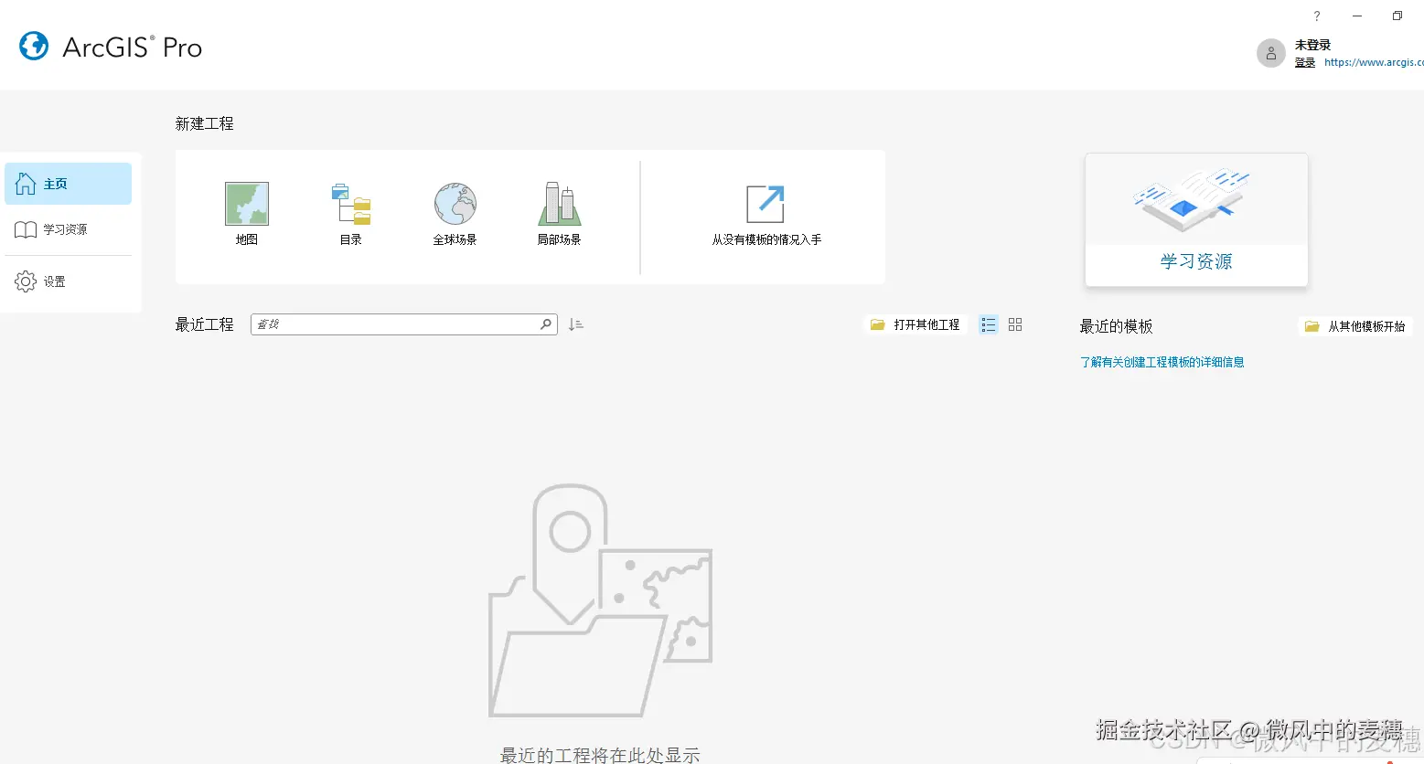Open the https://www.arcgis.com portal link

1374,62
